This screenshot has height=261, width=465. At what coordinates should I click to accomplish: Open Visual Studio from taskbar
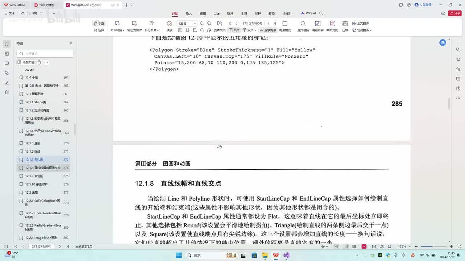click(x=286, y=255)
